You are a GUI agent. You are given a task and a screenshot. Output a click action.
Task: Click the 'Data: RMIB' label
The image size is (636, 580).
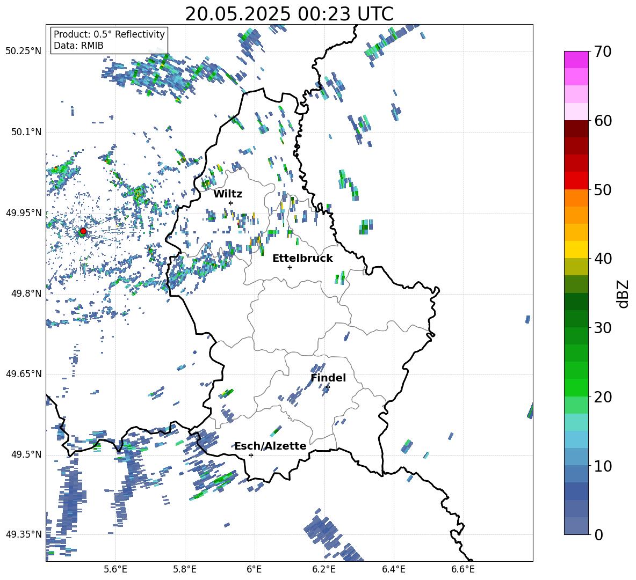point(78,46)
